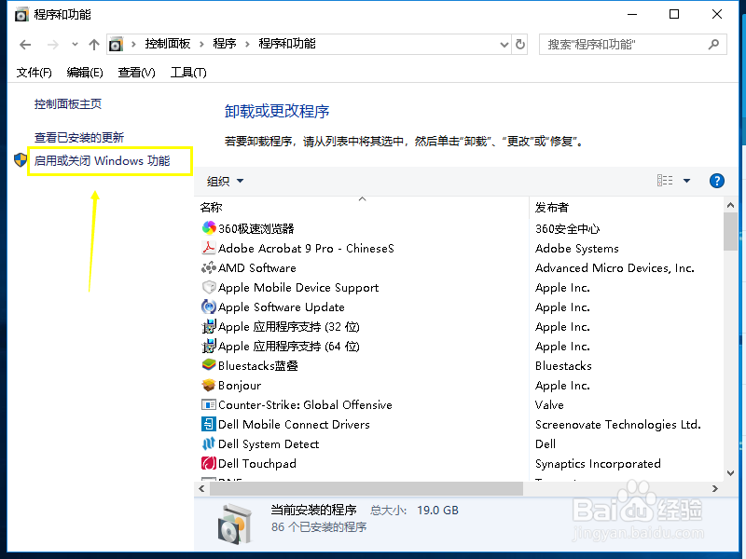Open help via the blue question mark icon
Image resolution: width=746 pixels, height=559 pixels.
[716, 181]
